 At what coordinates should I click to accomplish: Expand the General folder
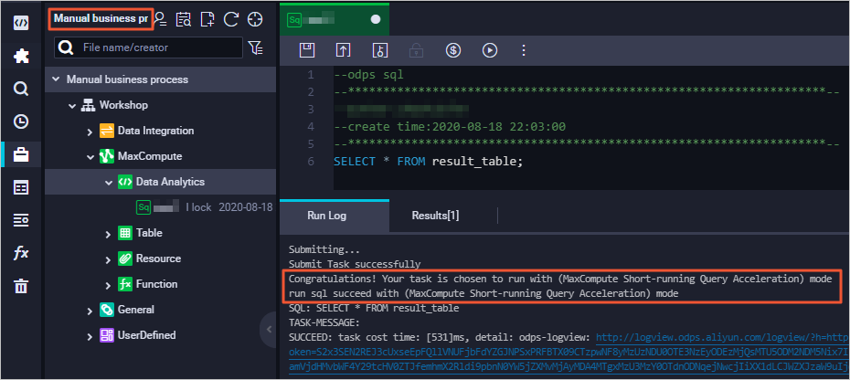click(x=90, y=310)
